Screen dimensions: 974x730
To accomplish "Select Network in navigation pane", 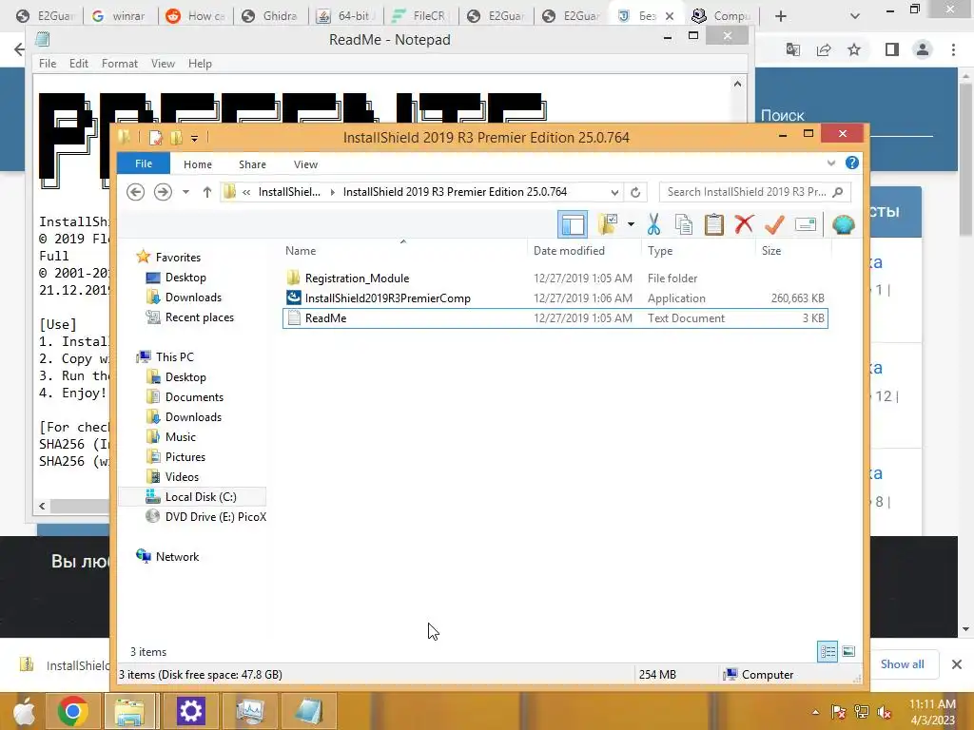I will [x=177, y=557].
